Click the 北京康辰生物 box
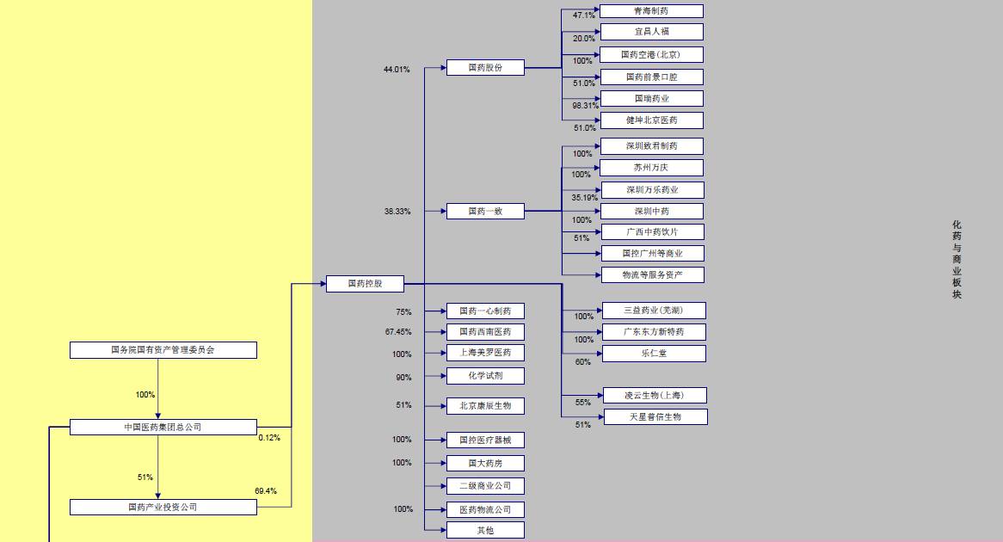Screen dimensions: 1003x542 [485, 406]
